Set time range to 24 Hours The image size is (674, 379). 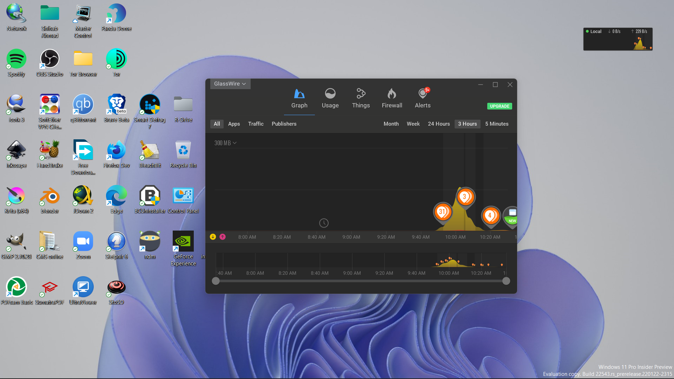coord(439,124)
